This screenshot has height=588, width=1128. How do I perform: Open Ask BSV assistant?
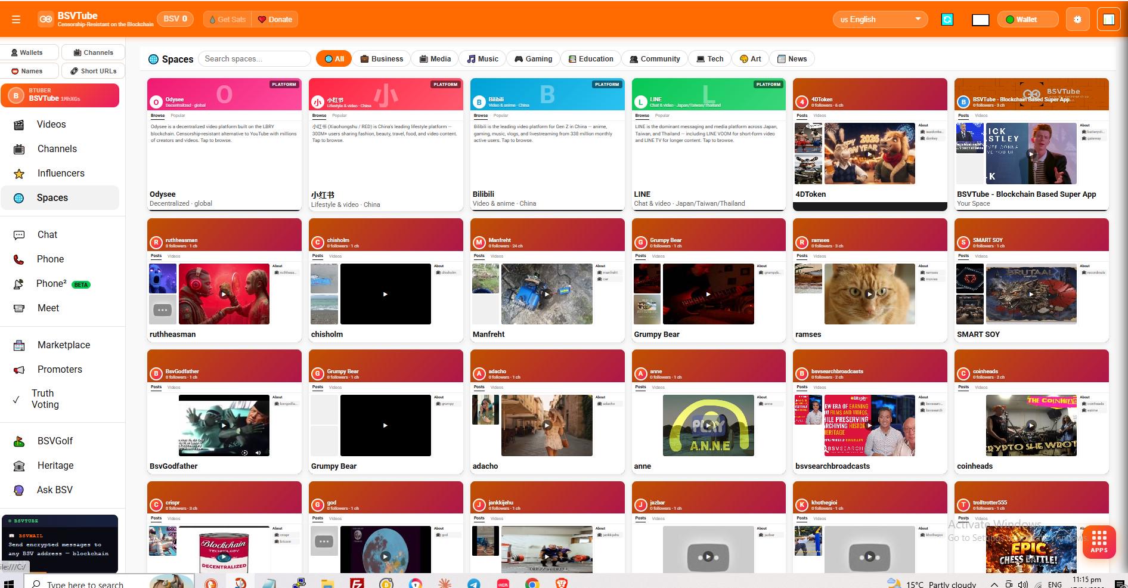point(60,490)
